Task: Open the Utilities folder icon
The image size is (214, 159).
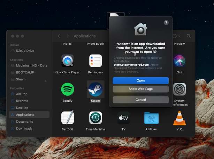Action: click(151, 118)
